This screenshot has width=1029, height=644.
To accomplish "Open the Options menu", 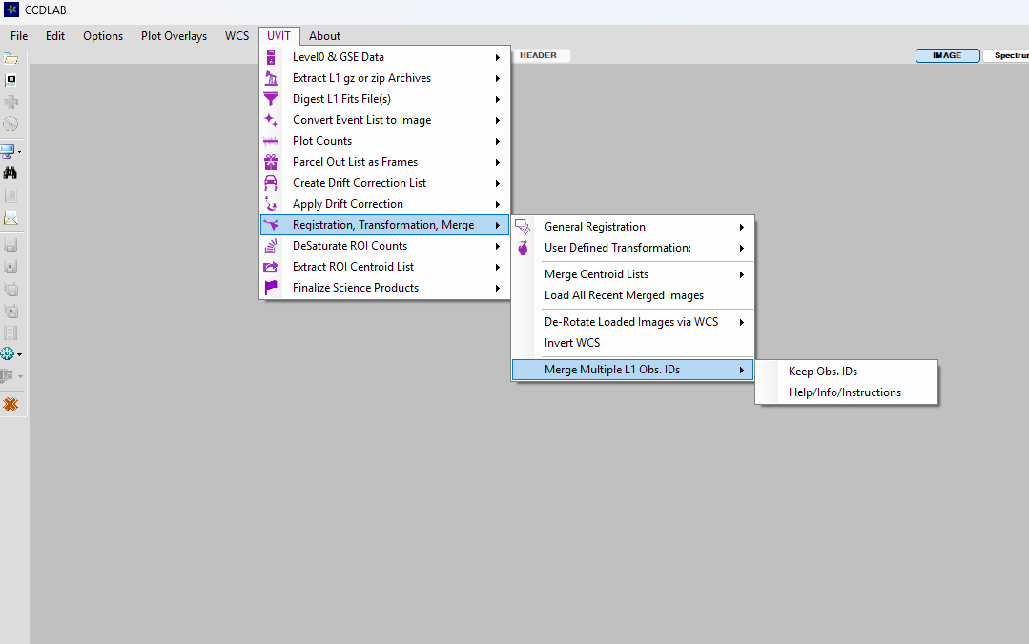I will (x=103, y=36).
